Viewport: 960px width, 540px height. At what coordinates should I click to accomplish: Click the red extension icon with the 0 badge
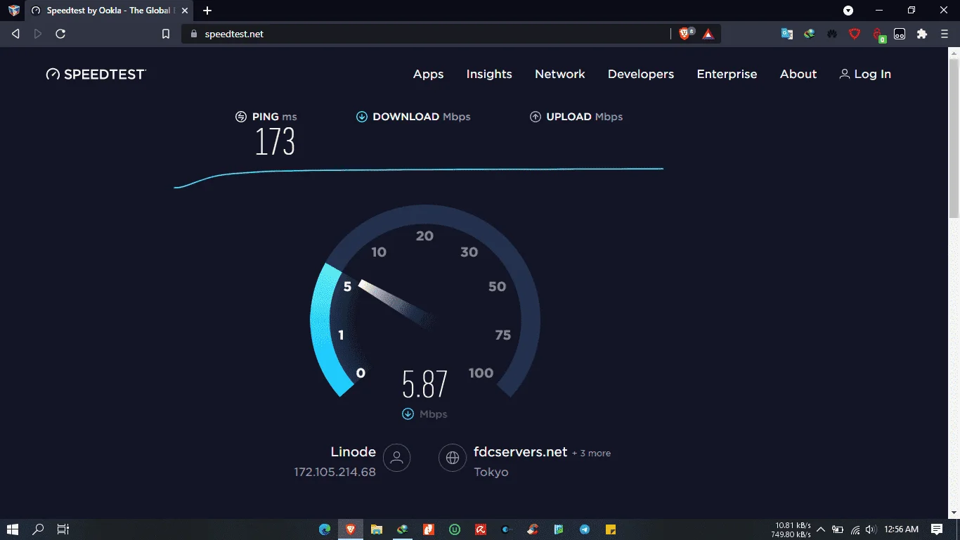point(878,34)
